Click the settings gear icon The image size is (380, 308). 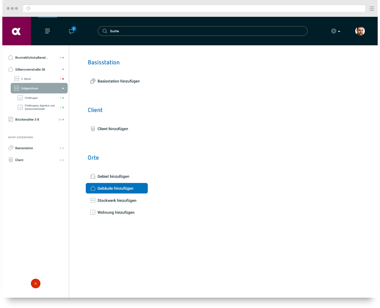tap(333, 31)
